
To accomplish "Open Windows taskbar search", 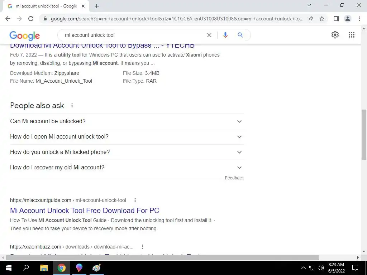I will click(26, 268).
